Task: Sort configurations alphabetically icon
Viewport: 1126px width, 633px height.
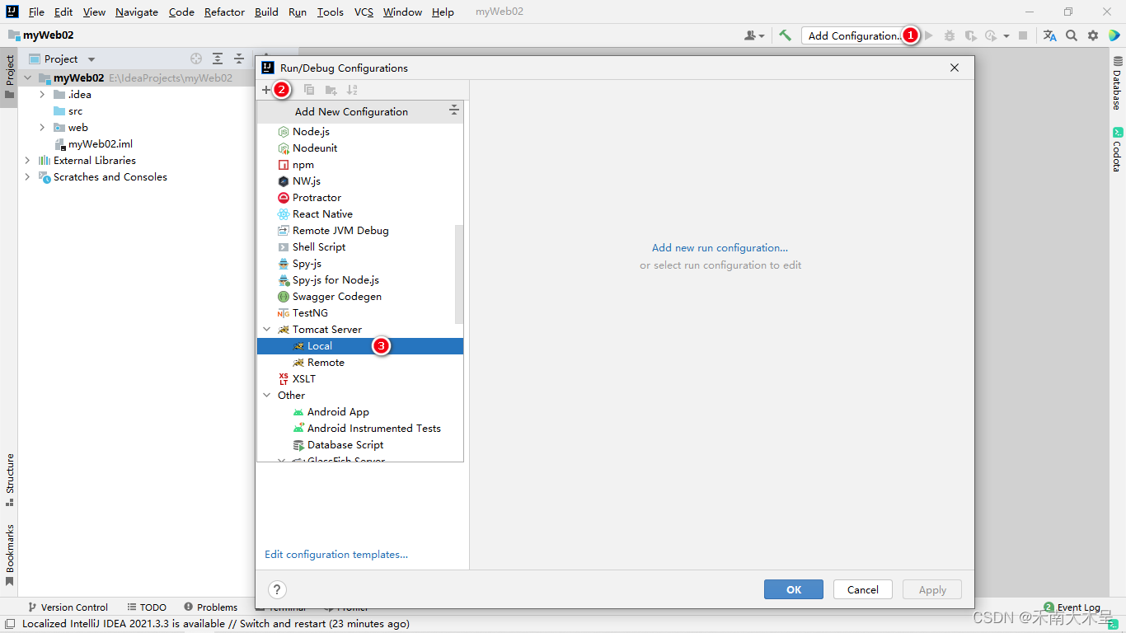Action: click(x=352, y=89)
